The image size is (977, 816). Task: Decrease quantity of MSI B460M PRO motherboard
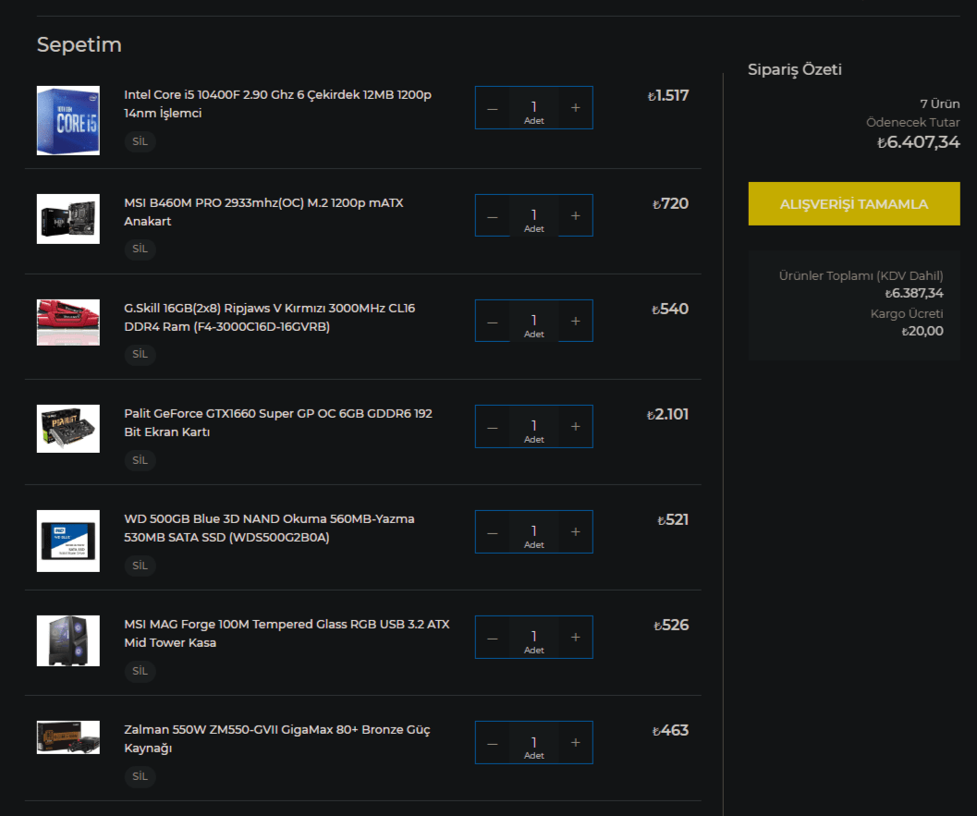493,215
